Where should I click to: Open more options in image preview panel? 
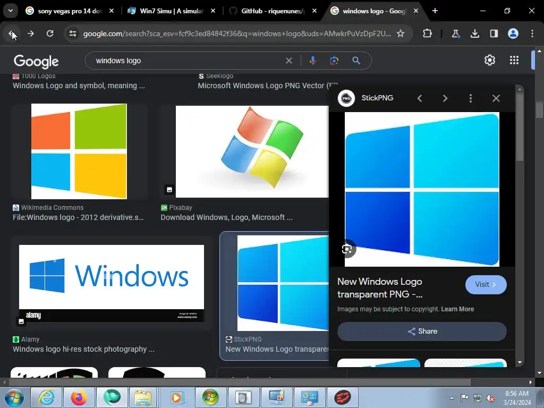click(471, 98)
